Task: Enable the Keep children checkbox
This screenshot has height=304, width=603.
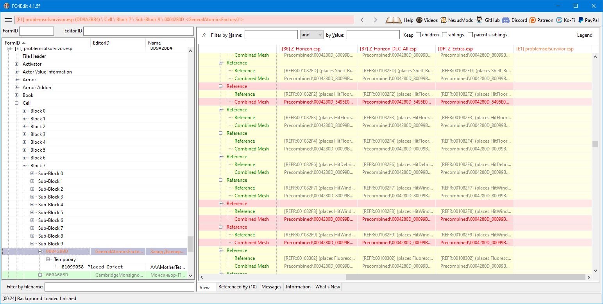Action: pyautogui.click(x=419, y=35)
